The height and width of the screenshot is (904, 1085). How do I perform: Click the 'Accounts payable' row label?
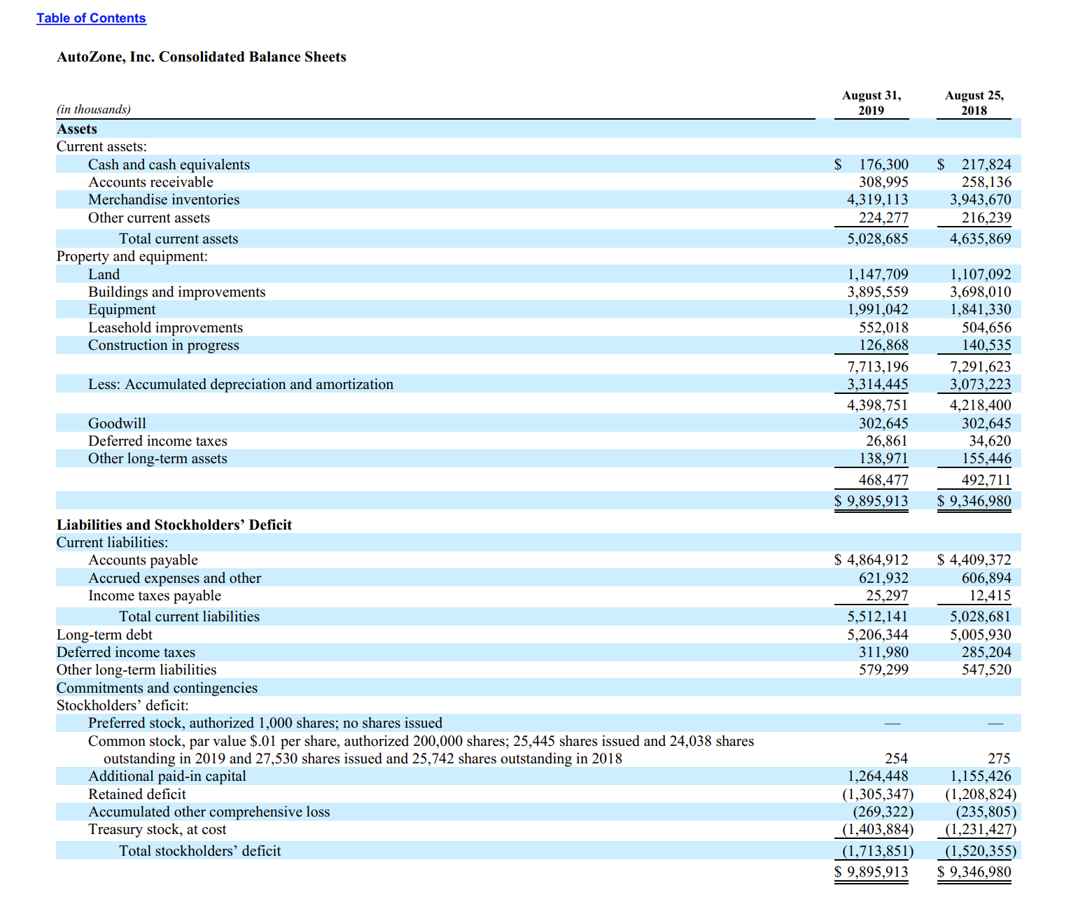coord(143,560)
